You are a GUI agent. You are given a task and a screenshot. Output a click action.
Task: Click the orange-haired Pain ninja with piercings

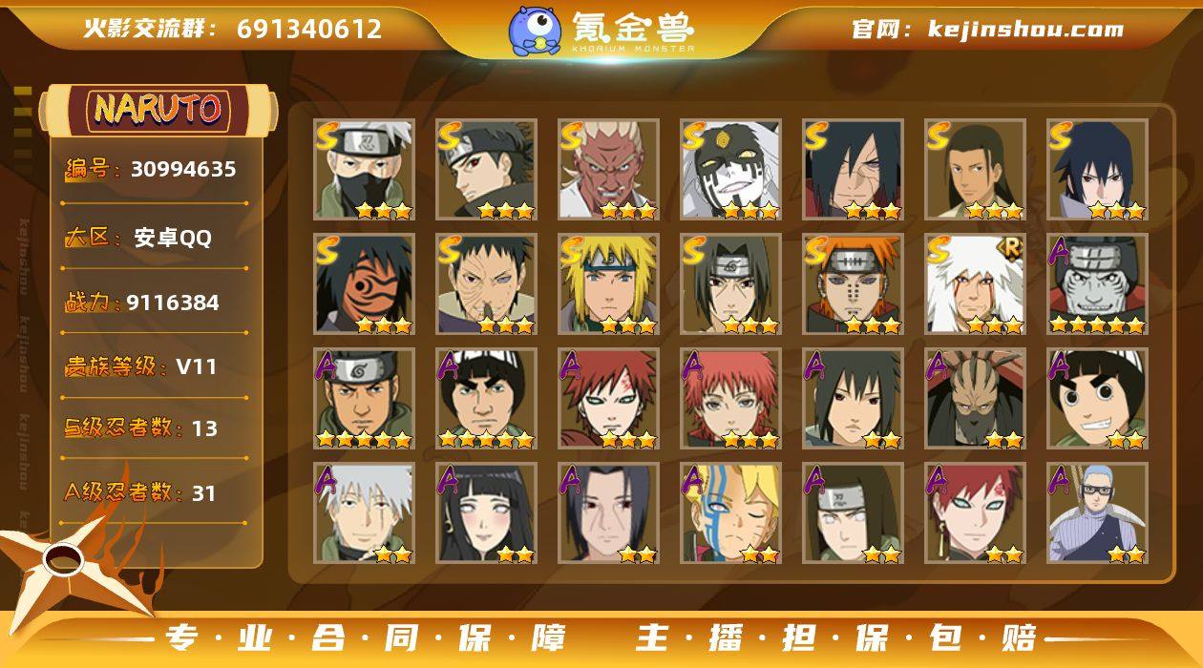tap(853, 284)
